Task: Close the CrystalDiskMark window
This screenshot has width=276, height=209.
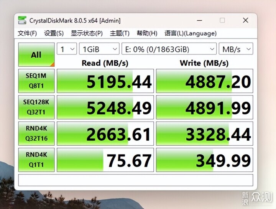Action: coord(246,20)
